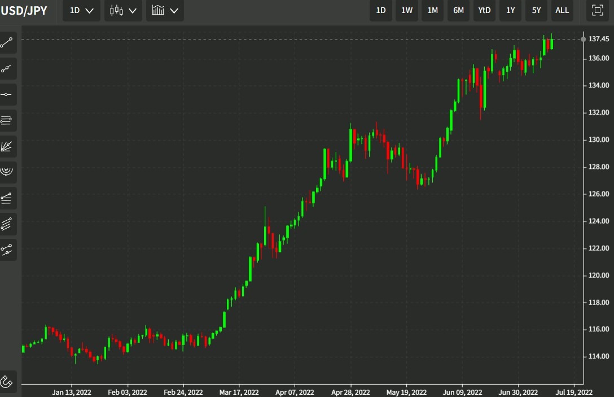The height and width of the screenshot is (397, 614).
Task: Set range to 5Y
Action: tap(536, 10)
